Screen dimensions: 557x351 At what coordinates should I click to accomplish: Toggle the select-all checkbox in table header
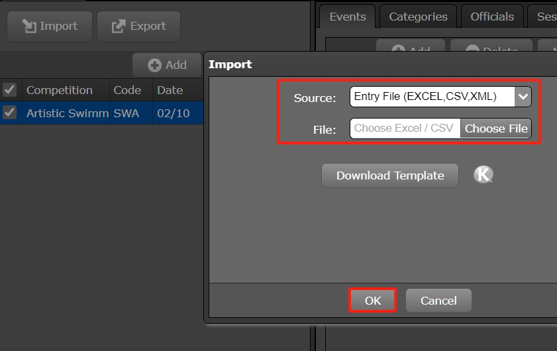[10, 90]
